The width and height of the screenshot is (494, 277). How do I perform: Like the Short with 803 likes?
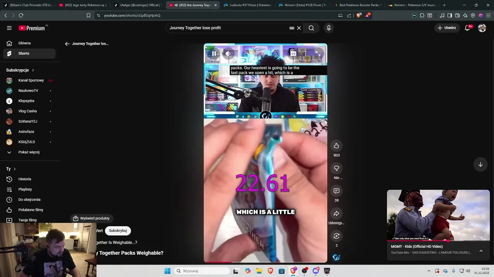(x=337, y=145)
